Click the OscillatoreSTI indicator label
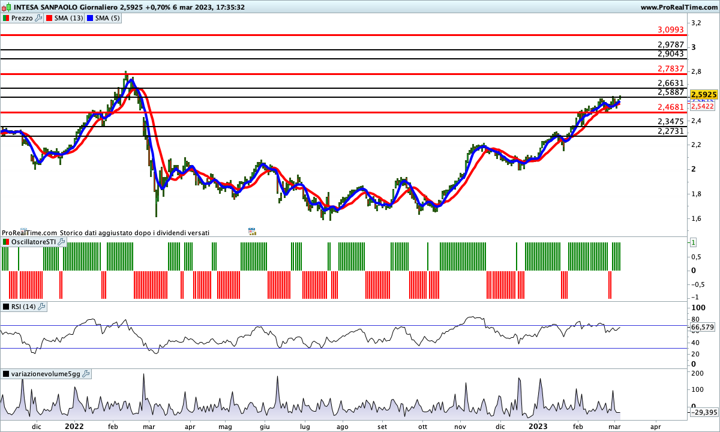Viewport: 720px width, 432px height. [x=34, y=241]
